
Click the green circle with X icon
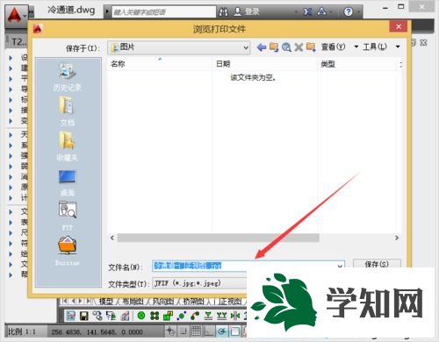(141, 316)
